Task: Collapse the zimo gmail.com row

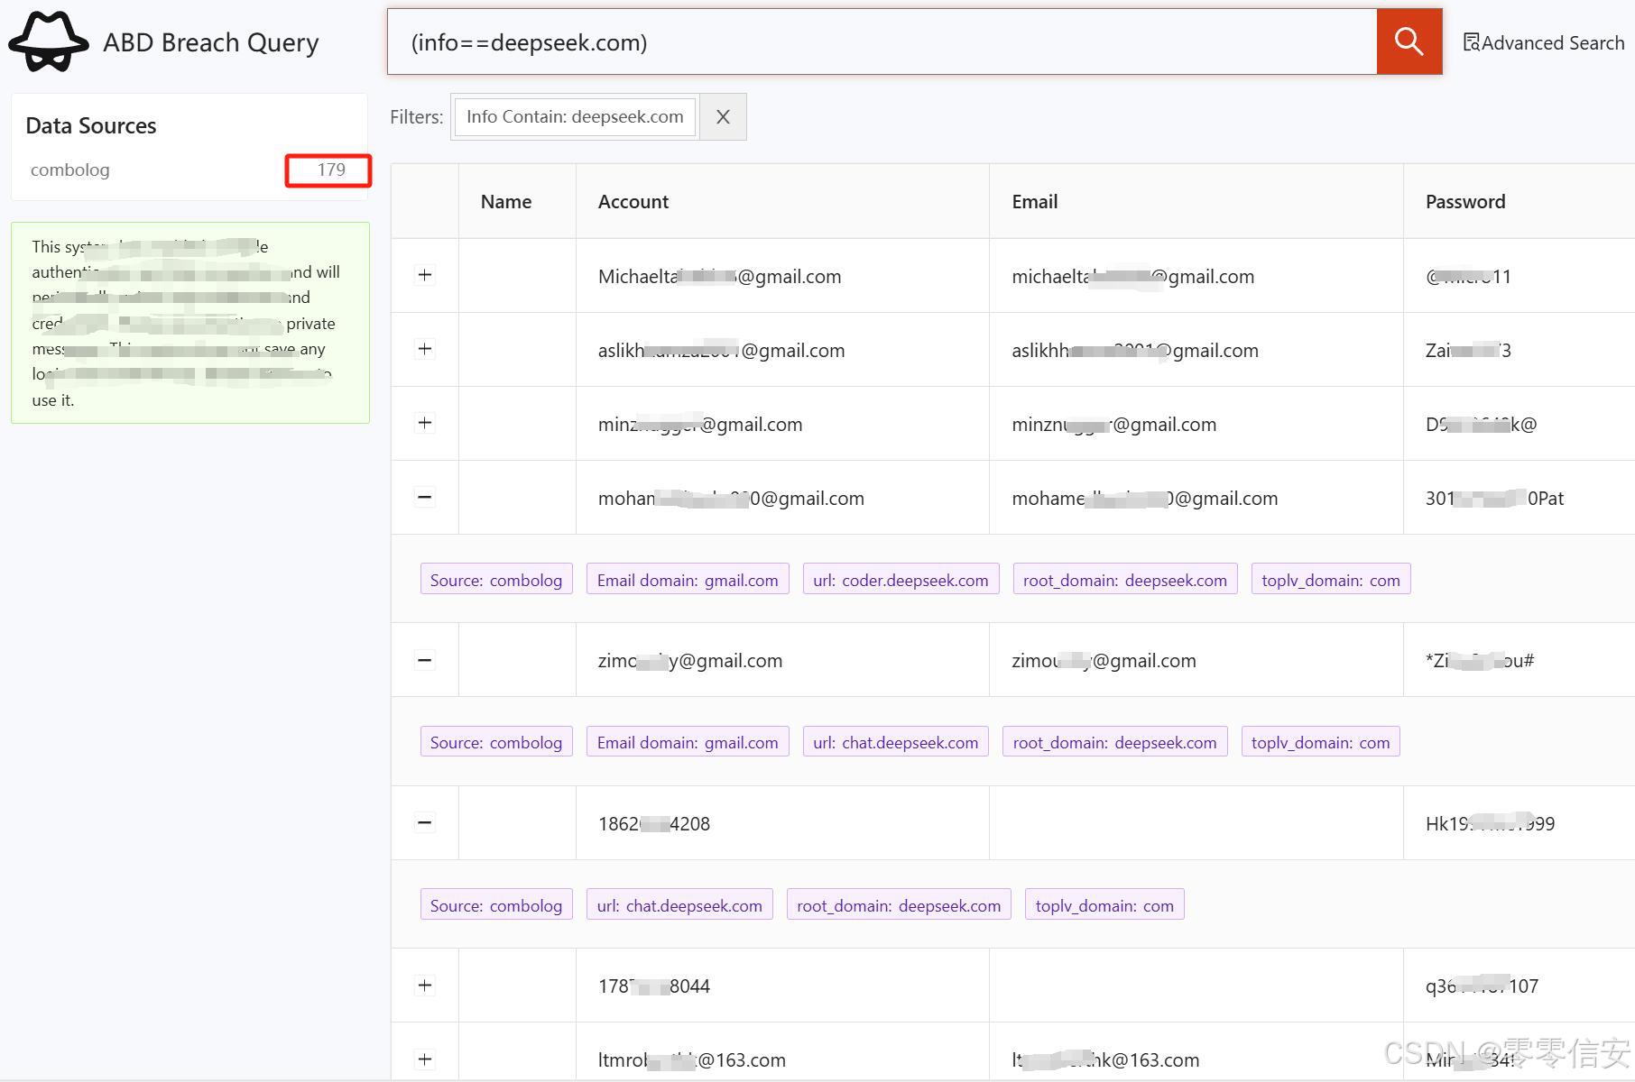Action: [425, 660]
